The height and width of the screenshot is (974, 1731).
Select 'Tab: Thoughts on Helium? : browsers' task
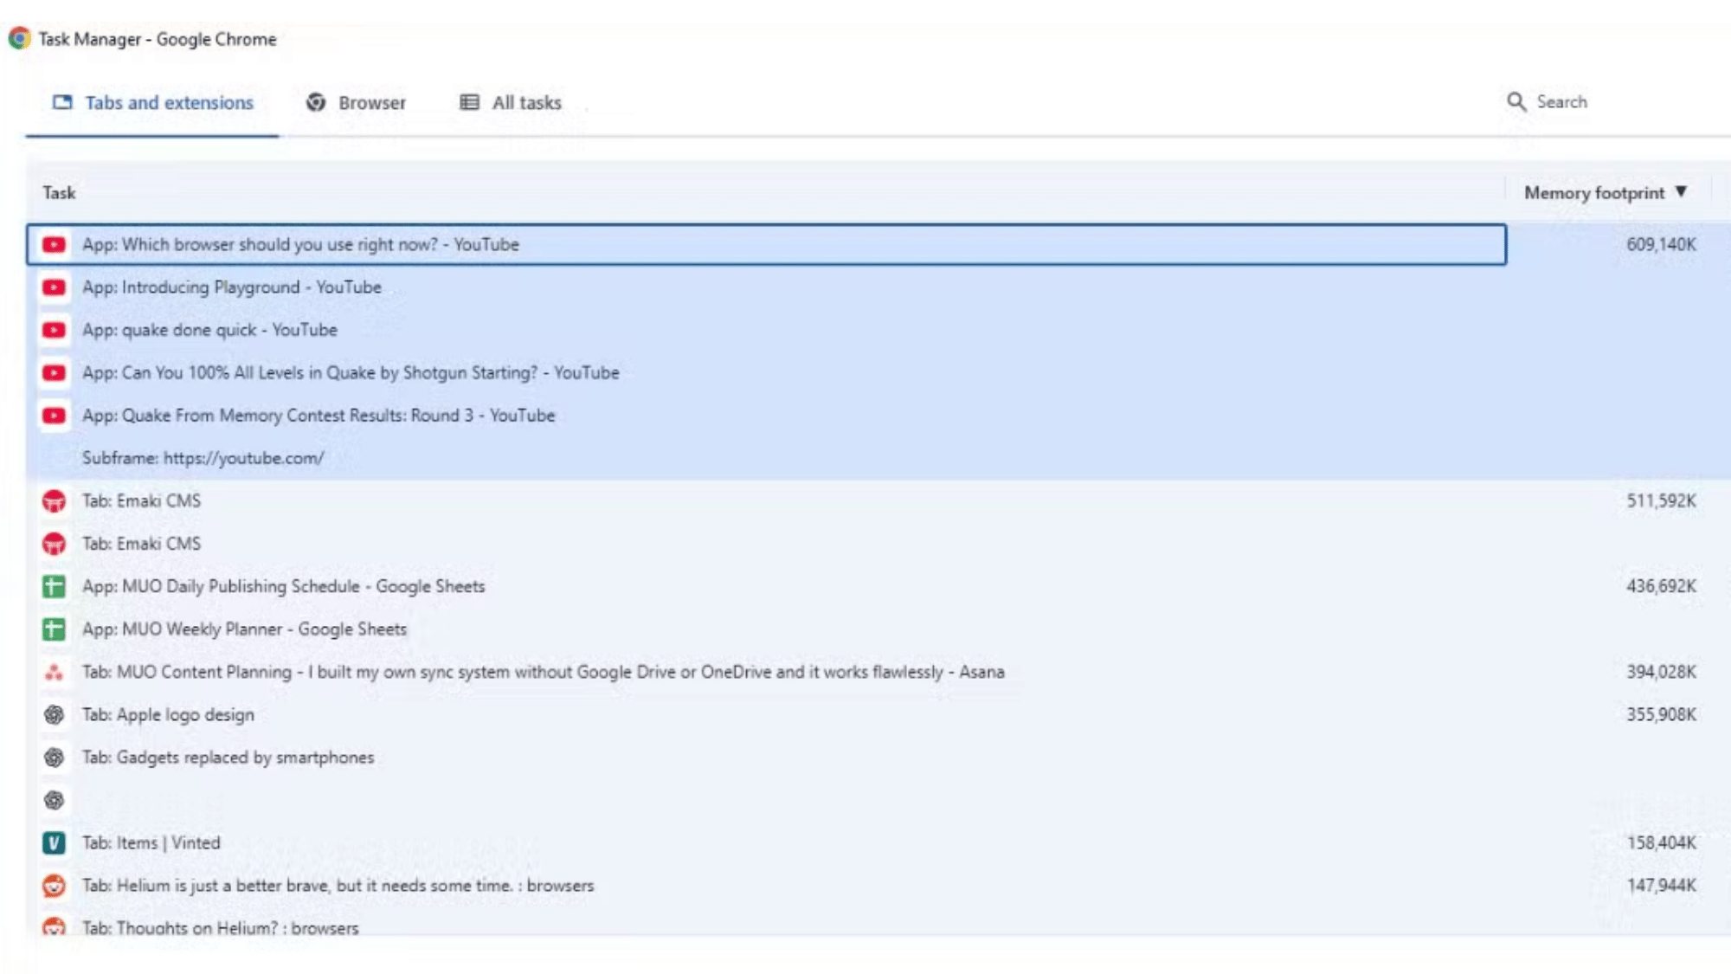point(220,927)
